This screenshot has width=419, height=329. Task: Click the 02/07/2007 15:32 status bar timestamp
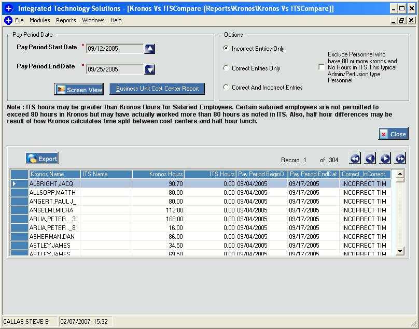[85, 322]
